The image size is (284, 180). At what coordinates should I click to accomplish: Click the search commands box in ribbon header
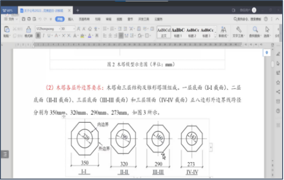[x=247, y=19]
